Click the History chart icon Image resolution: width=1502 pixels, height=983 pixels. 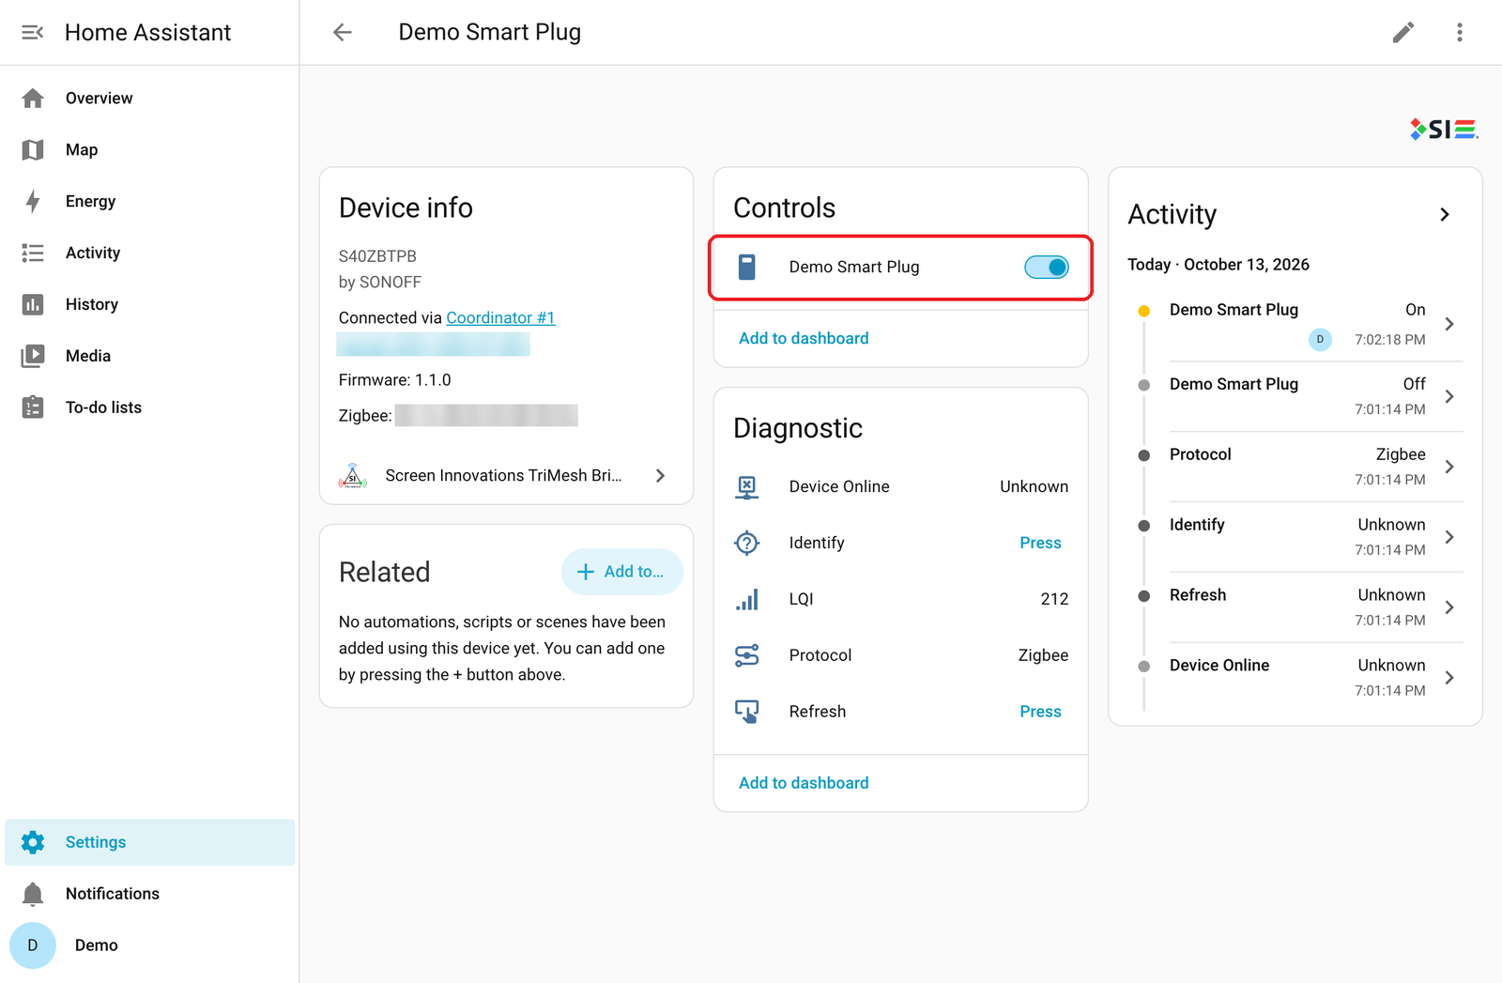(x=33, y=305)
